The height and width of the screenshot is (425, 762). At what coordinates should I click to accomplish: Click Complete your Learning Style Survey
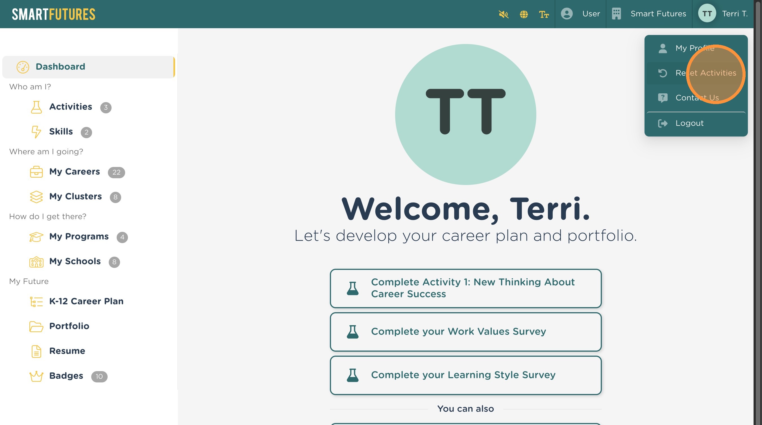[x=465, y=375]
